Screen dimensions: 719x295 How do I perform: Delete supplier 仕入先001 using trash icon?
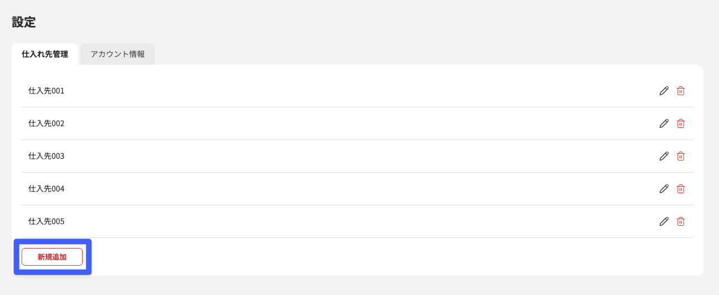[681, 91]
